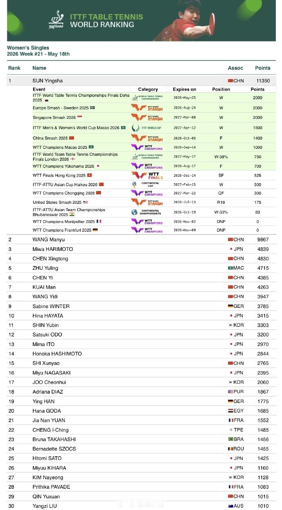Viewport: 282px width, 510px height.
Task: Expand the WANG Manyu row
Action: 141,239
